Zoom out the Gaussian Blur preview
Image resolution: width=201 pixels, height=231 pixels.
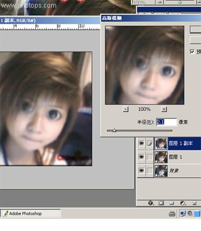tap(125, 109)
